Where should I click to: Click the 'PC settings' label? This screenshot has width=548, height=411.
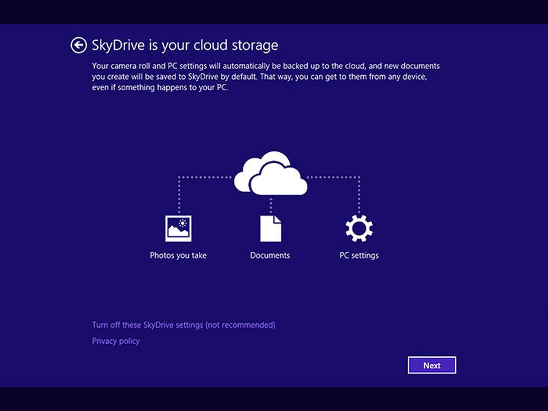[x=359, y=255]
